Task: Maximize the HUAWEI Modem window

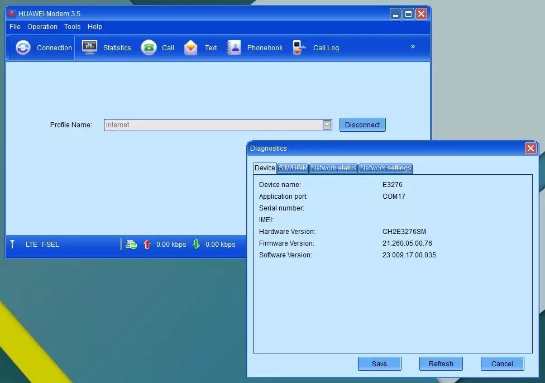Action: pos(408,14)
